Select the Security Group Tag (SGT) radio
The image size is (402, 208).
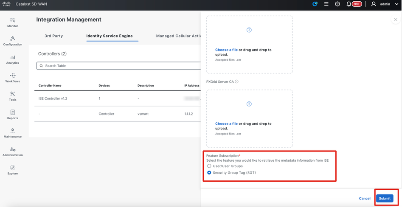(209, 173)
